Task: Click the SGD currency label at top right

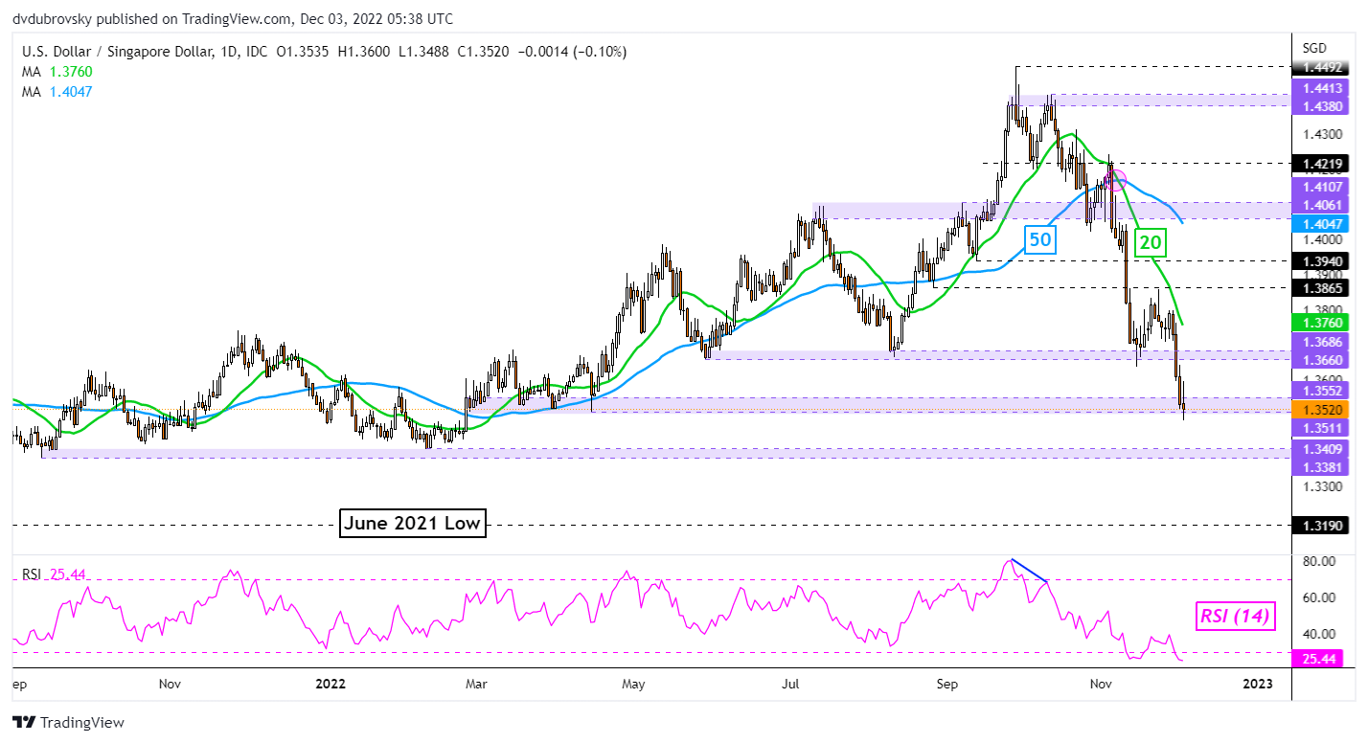Action: pos(1315,48)
